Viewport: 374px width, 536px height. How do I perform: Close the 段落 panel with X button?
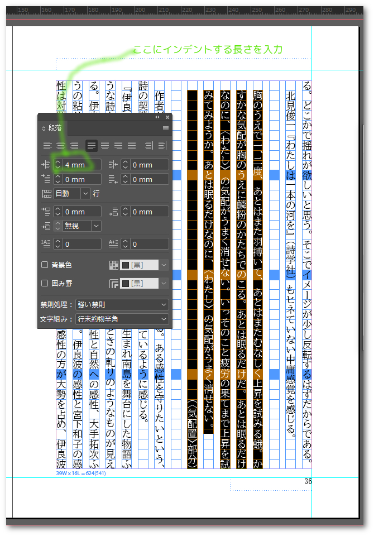tap(166, 117)
